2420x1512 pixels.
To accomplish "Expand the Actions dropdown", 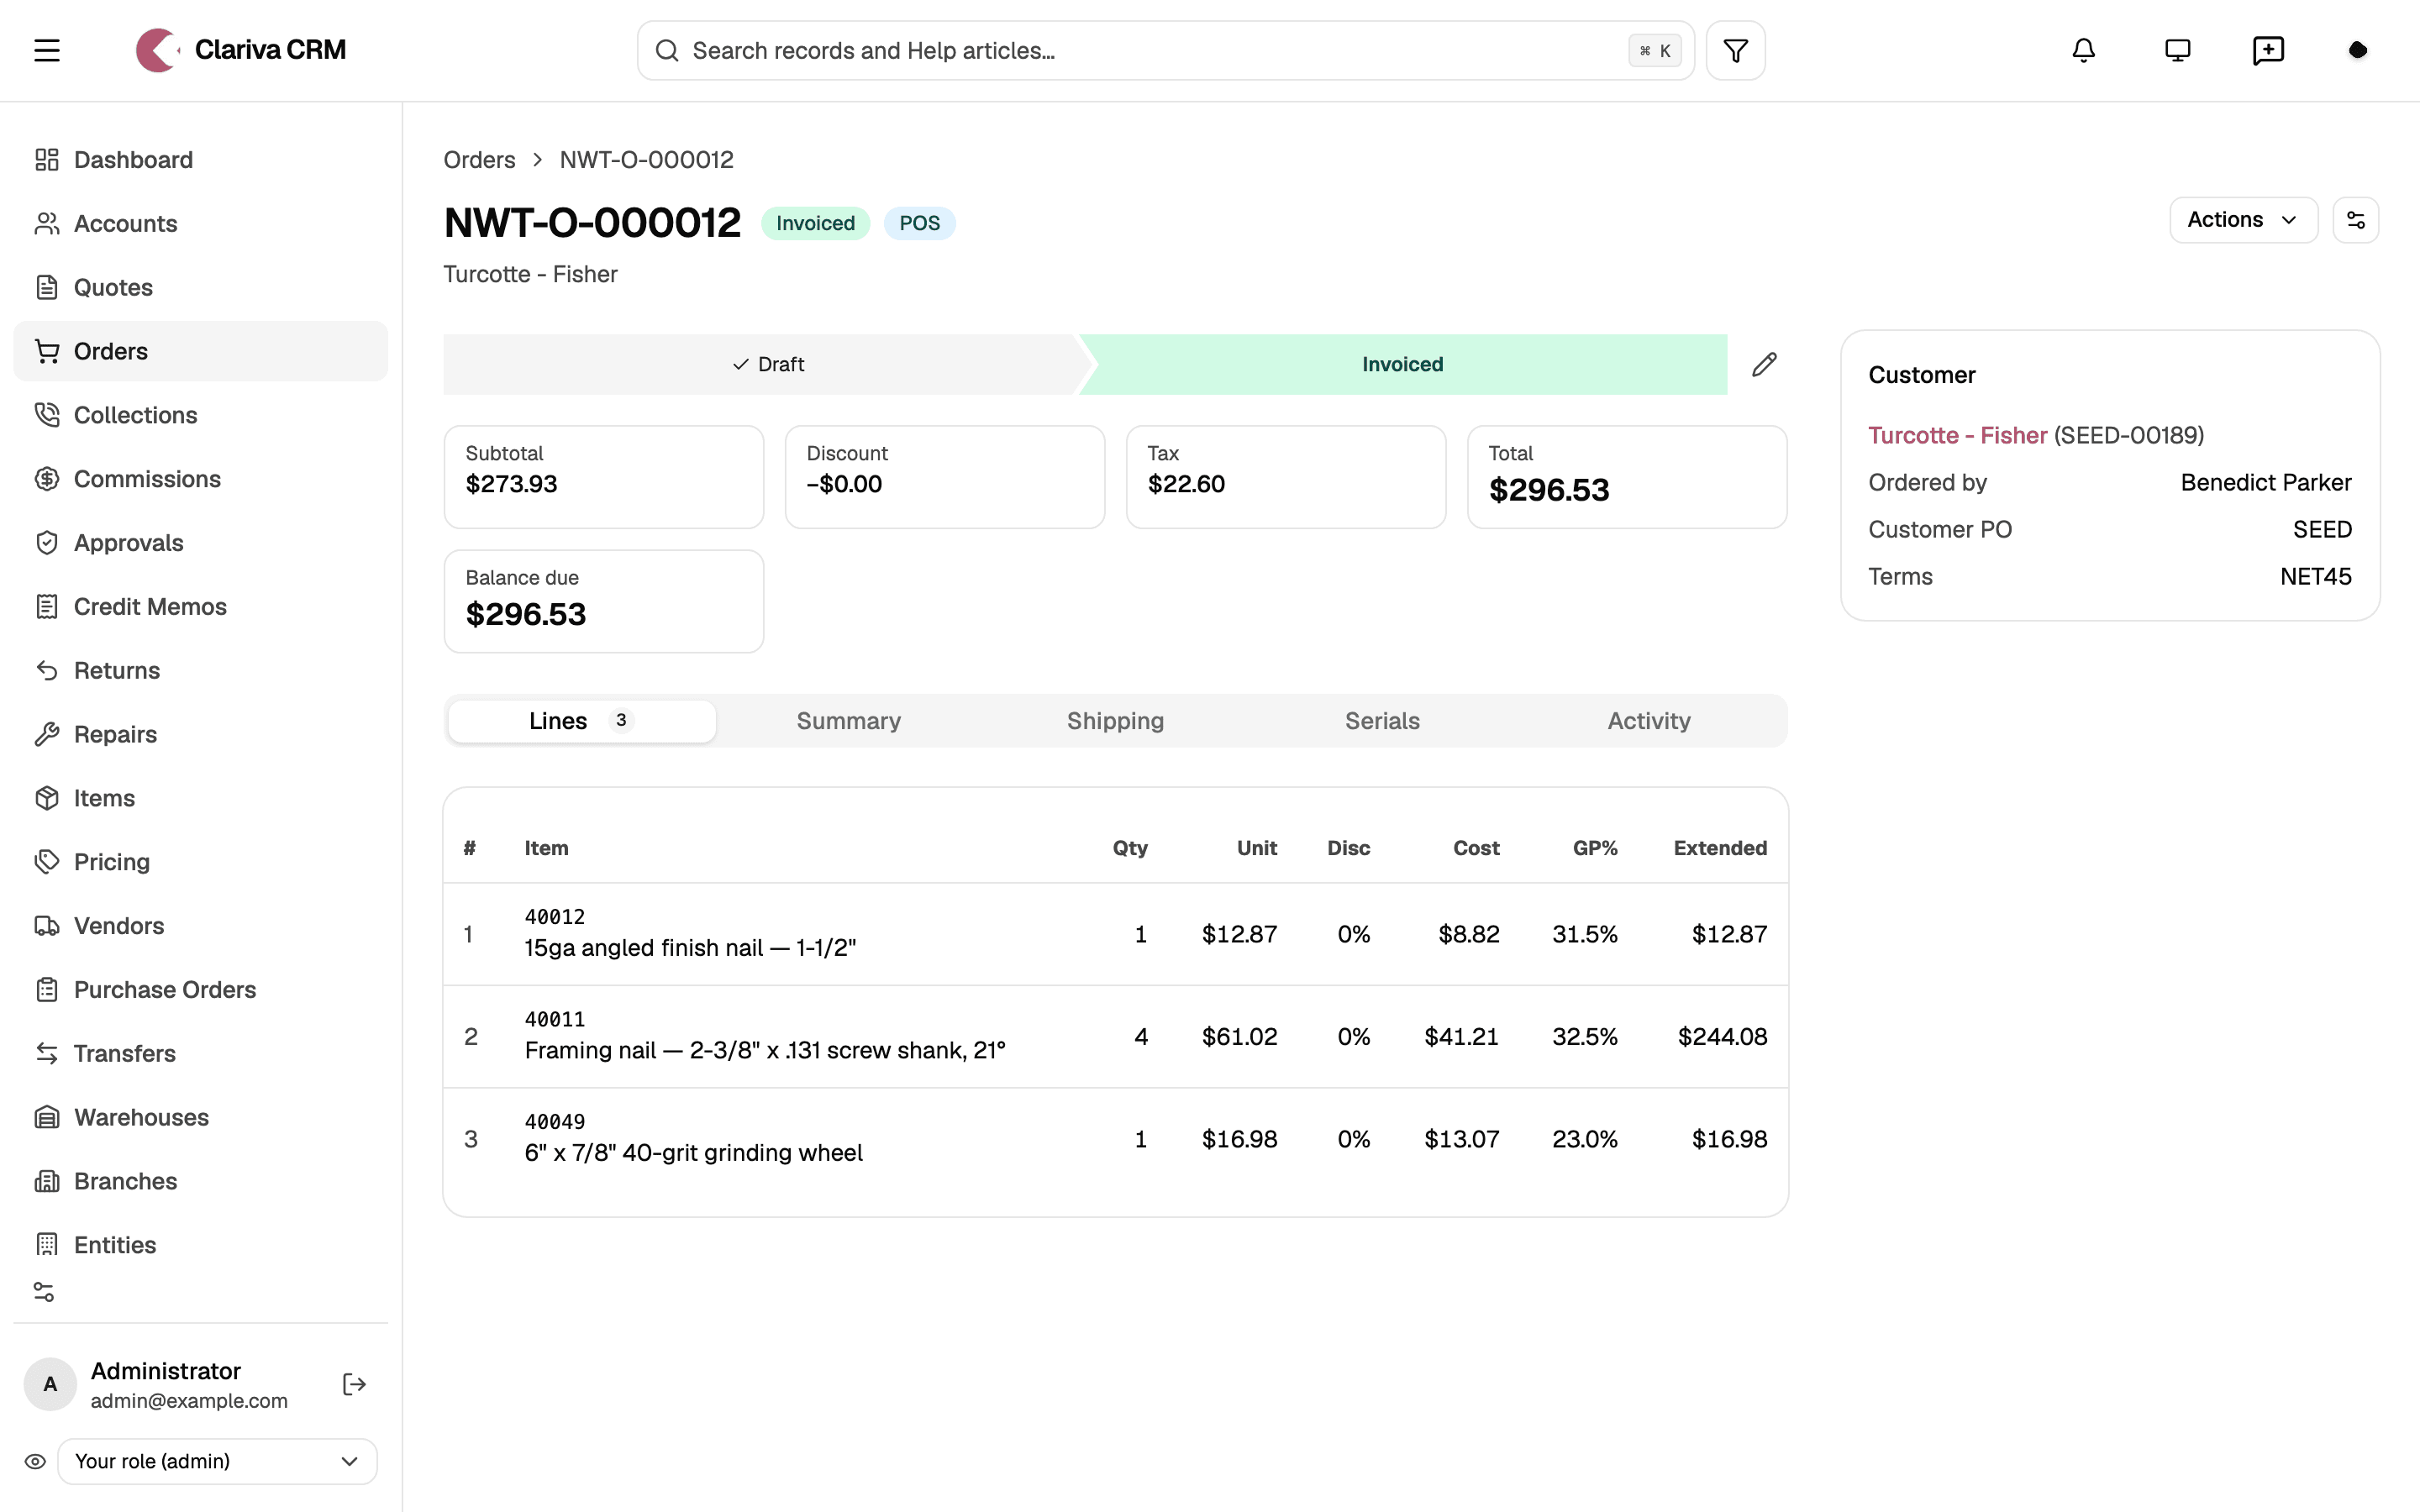I will [x=2243, y=220].
